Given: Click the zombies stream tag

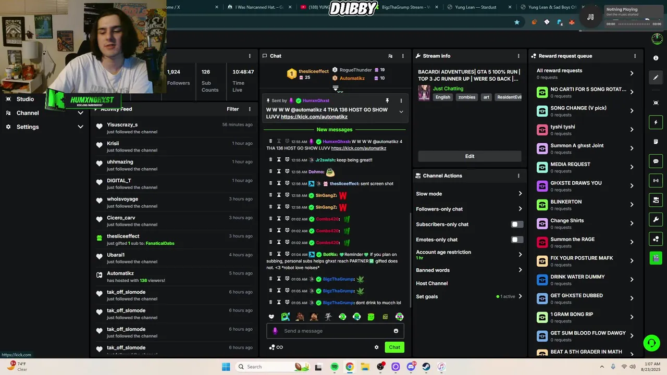Looking at the screenshot, I should [x=466, y=97].
